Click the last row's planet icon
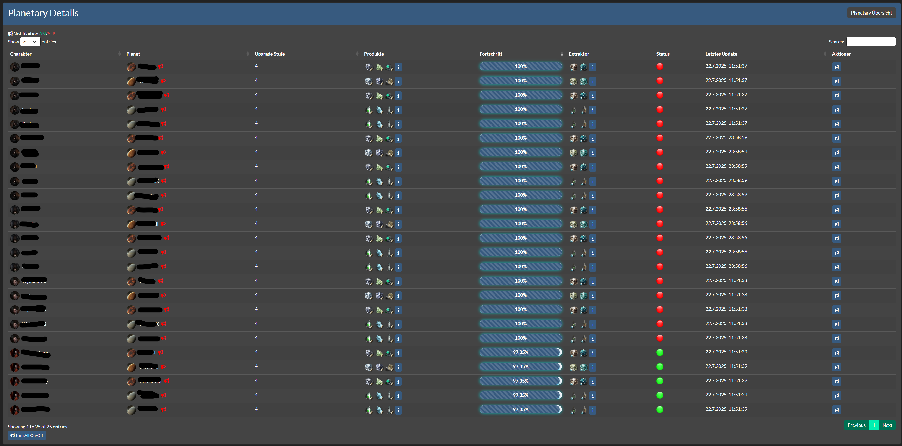 click(131, 410)
